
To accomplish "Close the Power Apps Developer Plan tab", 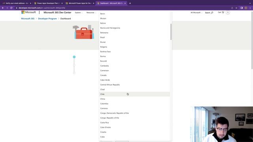I will 62,3.
